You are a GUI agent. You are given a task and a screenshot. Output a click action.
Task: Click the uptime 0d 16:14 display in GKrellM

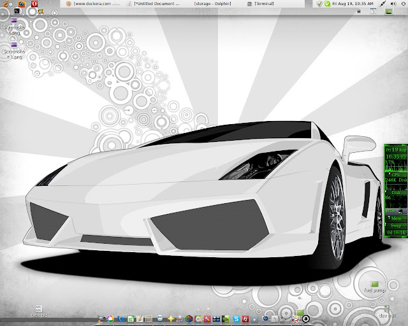(396, 232)
